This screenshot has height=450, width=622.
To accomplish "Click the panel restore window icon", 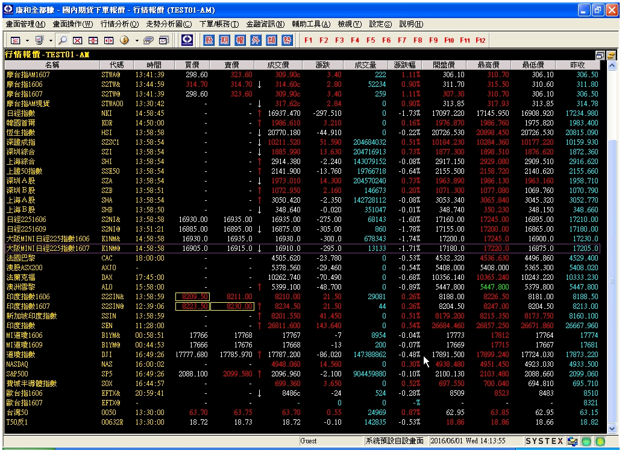I will (x=600, y=55).
